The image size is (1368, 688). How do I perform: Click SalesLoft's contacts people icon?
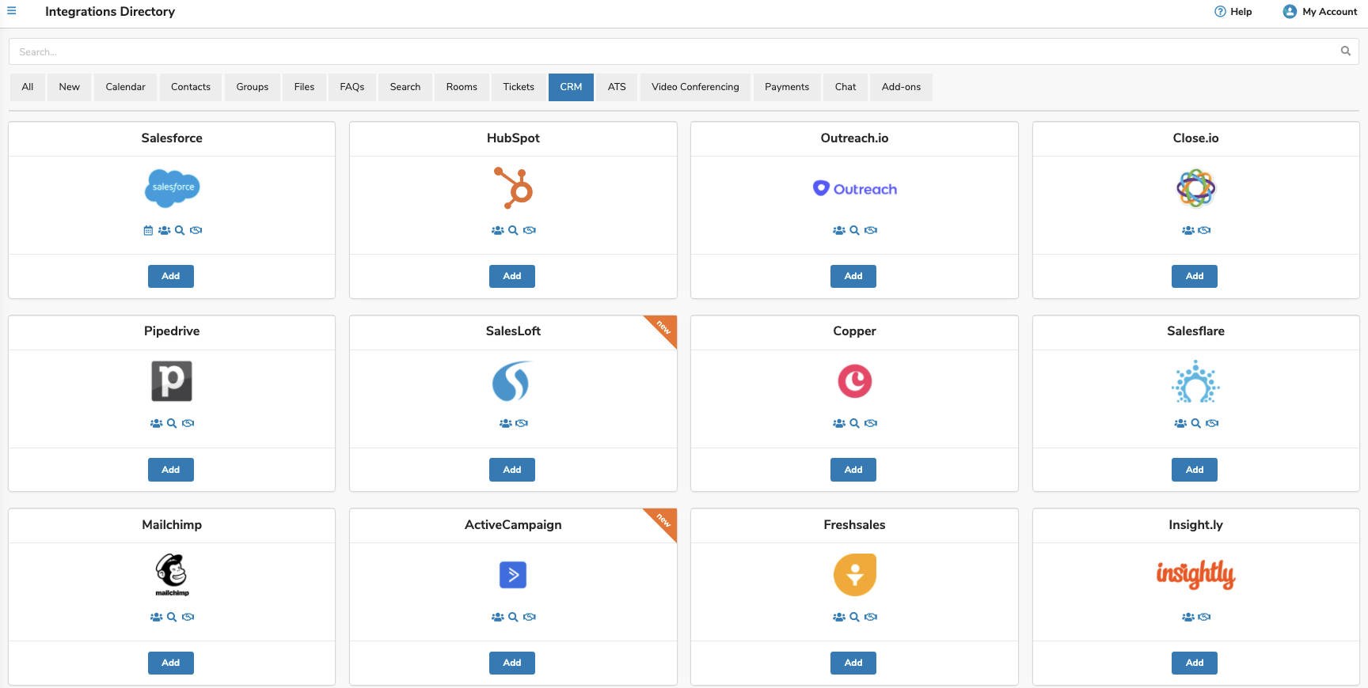tap(505, 423)
